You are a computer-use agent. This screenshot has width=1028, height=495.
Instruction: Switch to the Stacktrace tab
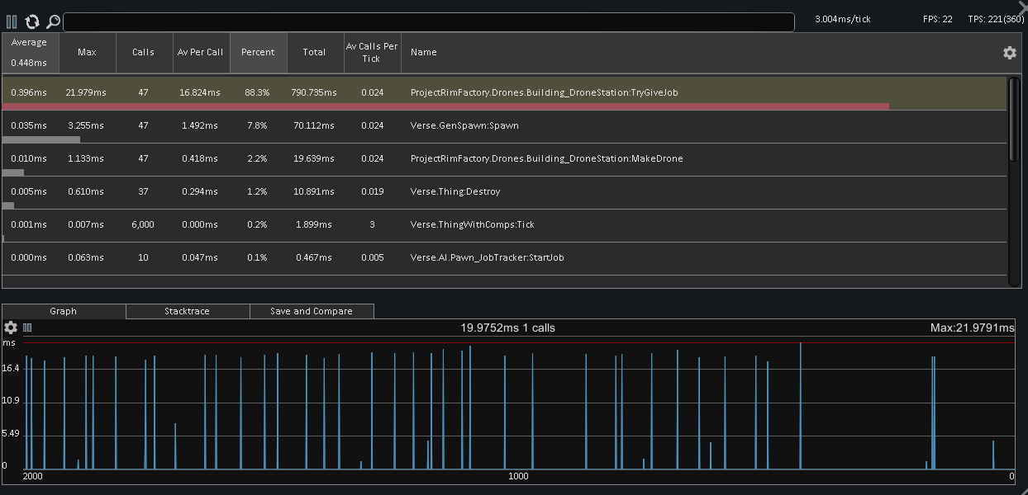click(x=188, y=311)
